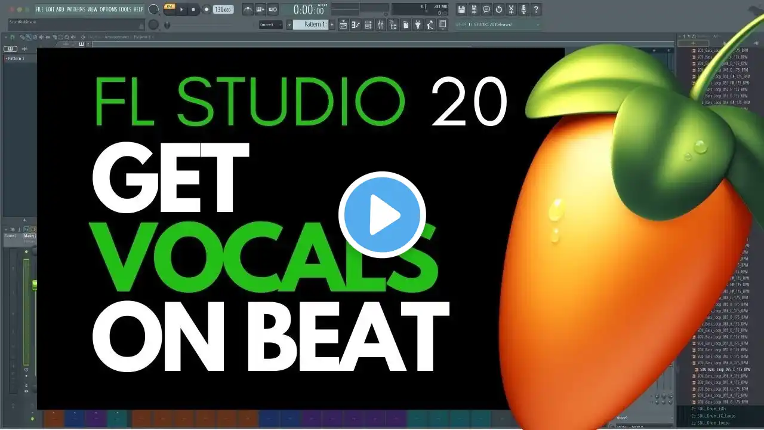
Task: Toggle wait for input icon
Action: coord(260,10)
